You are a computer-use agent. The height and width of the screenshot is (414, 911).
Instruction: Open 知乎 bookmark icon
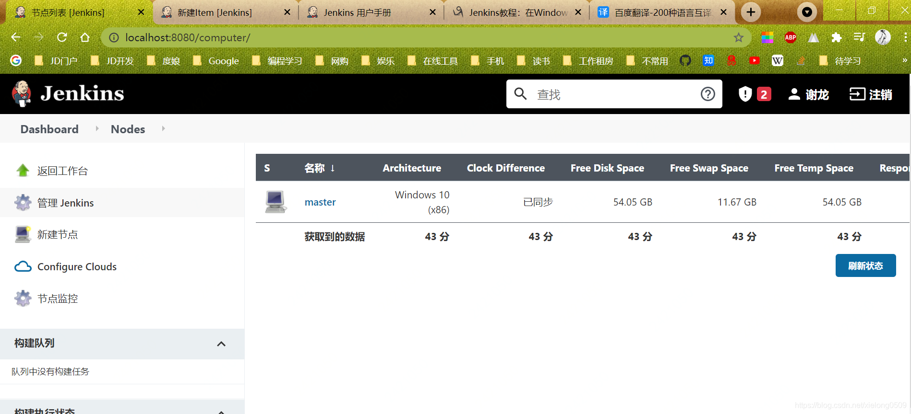point(708,60)
